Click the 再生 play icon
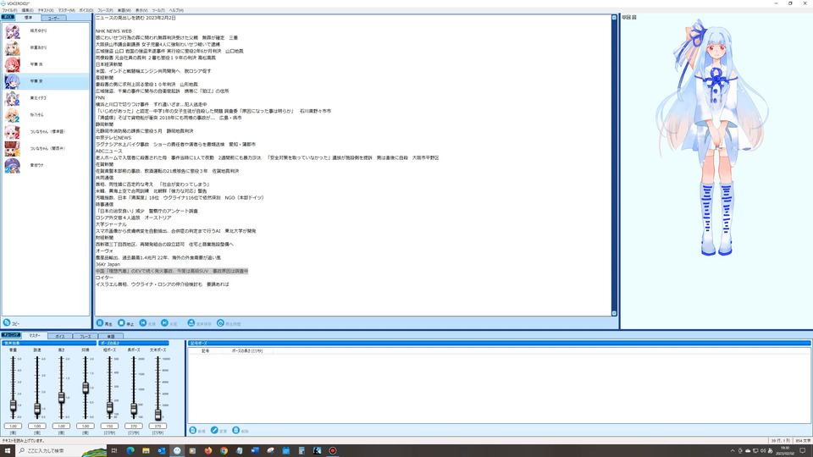This screenshot has height=457, width=813. (100, 322)
